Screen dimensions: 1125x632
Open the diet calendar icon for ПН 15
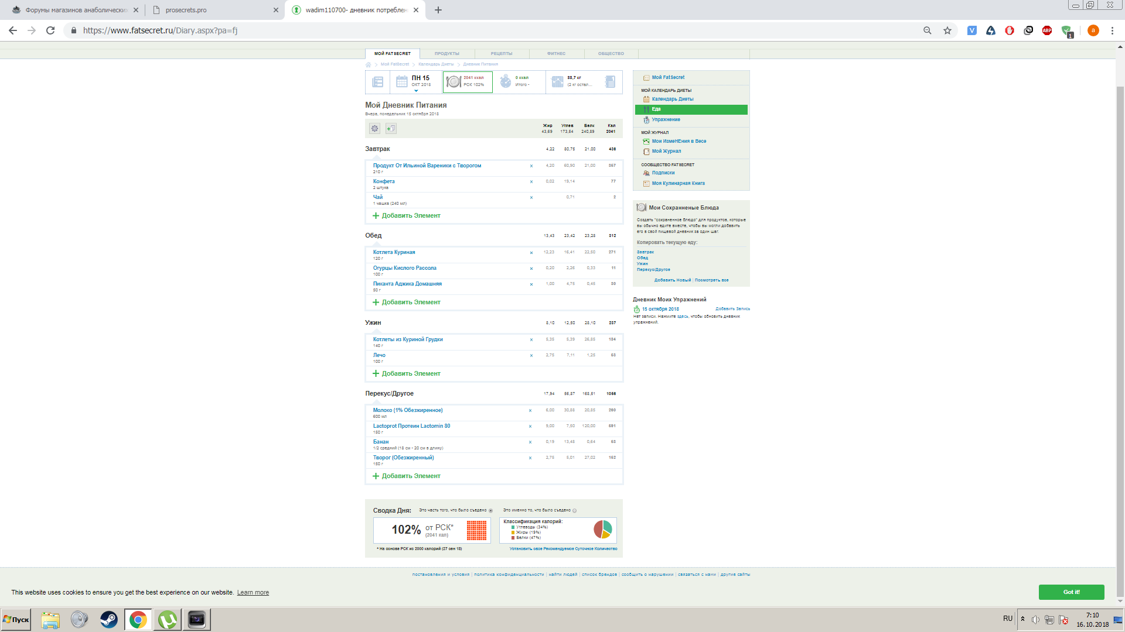click(x=401, y=82)
